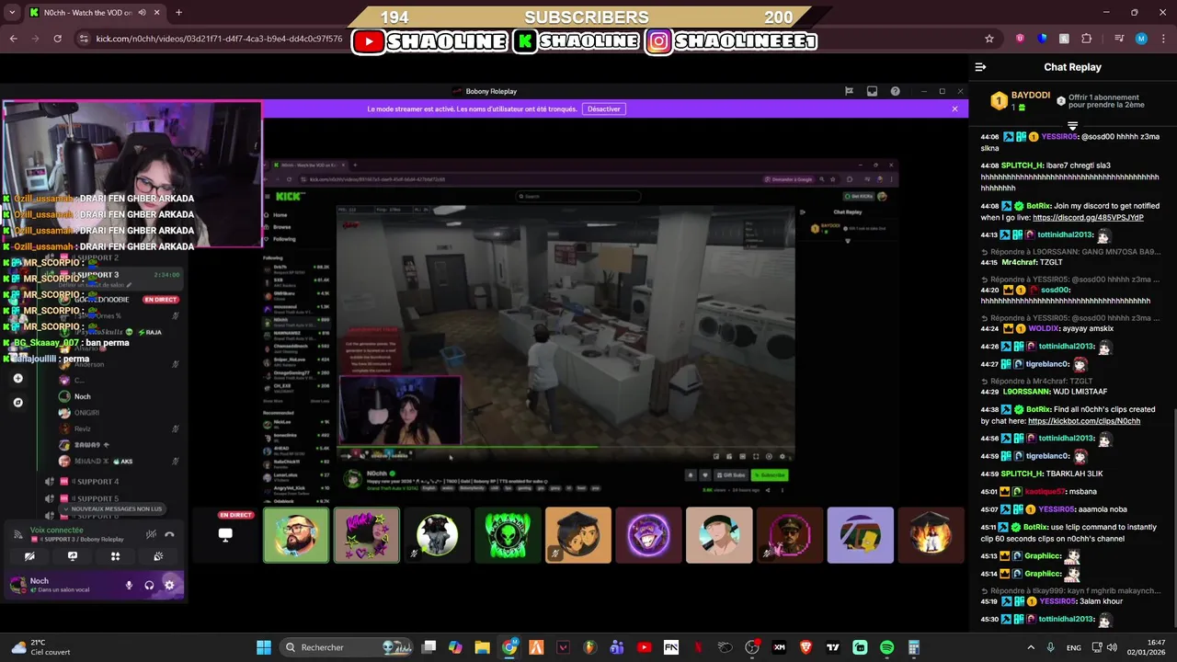
Task: Deafen audio with the headphones icon
Action: [x=149, y=585]
